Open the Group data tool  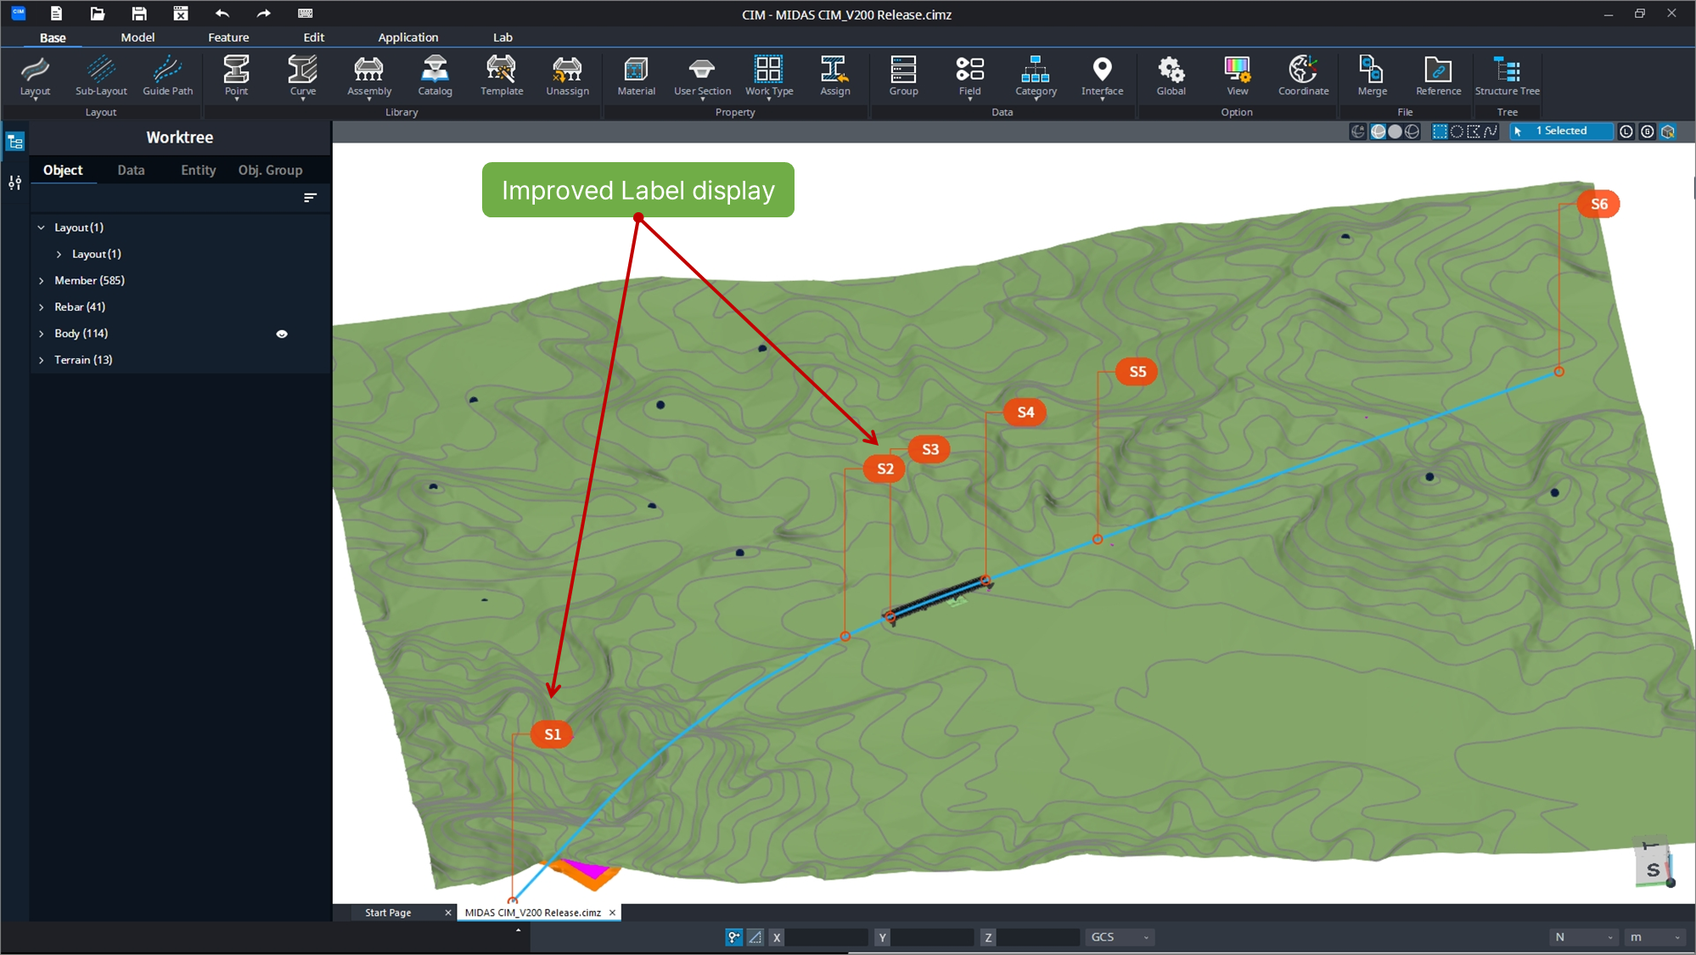click(x=903, y=76)
